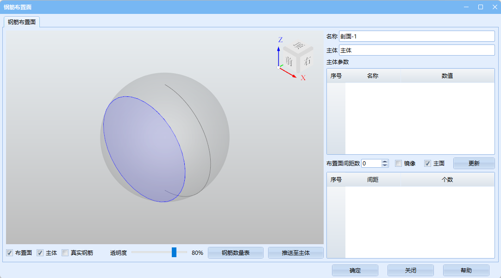Enable the 镜像 mirror checkbox
The width and height of the screenshot is (501, 278).
(x=398, y=164)
